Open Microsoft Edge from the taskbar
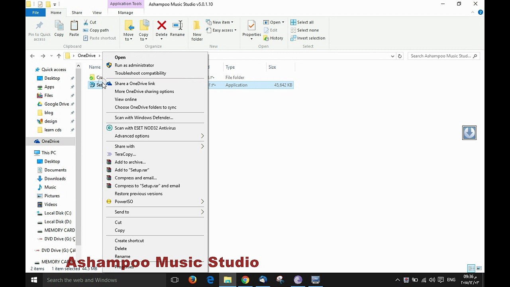Viewport: 510px width, 287px height. [210, 280]
